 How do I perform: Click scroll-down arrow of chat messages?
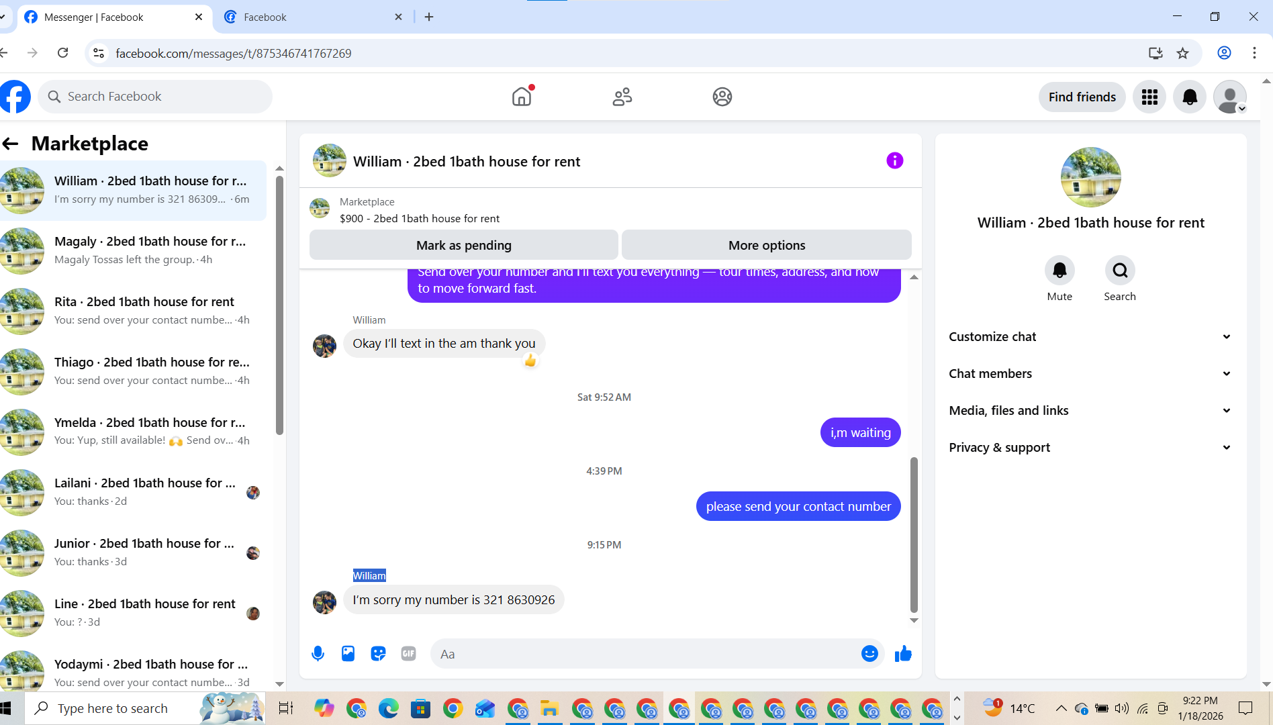914,620
